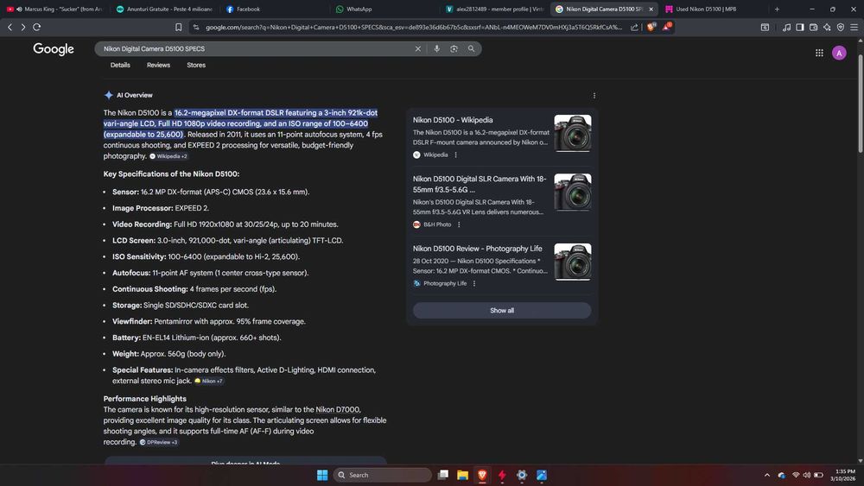Screen dimensions: 864x486
Task: Open Brave Wallet icon
Action: [x=813, y=27]
